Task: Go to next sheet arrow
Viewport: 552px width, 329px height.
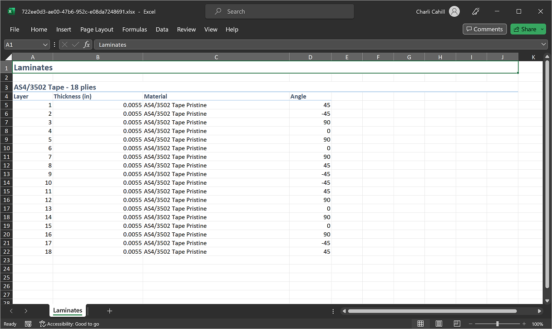Action: pyautogui.click(x=26, y=311)
